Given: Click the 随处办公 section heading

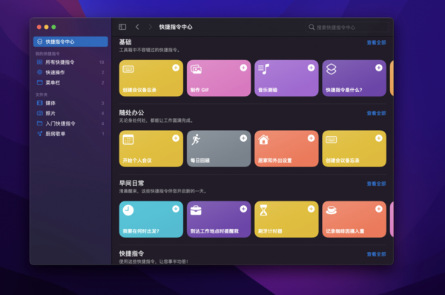Looking at the screenshot, I should [x=131, y=113].
